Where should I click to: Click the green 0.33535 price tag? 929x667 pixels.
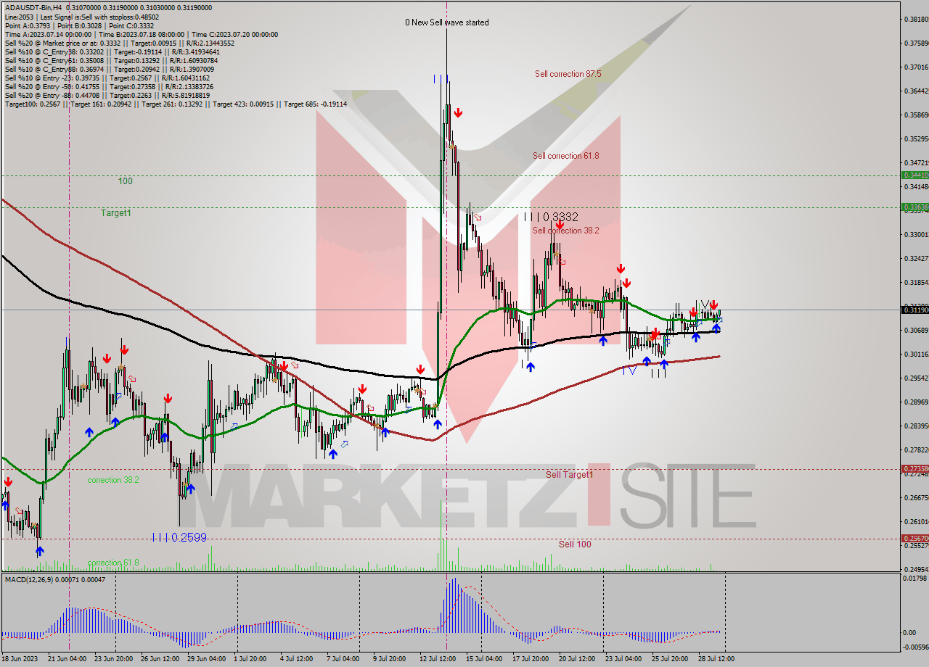tap(914, 207)
